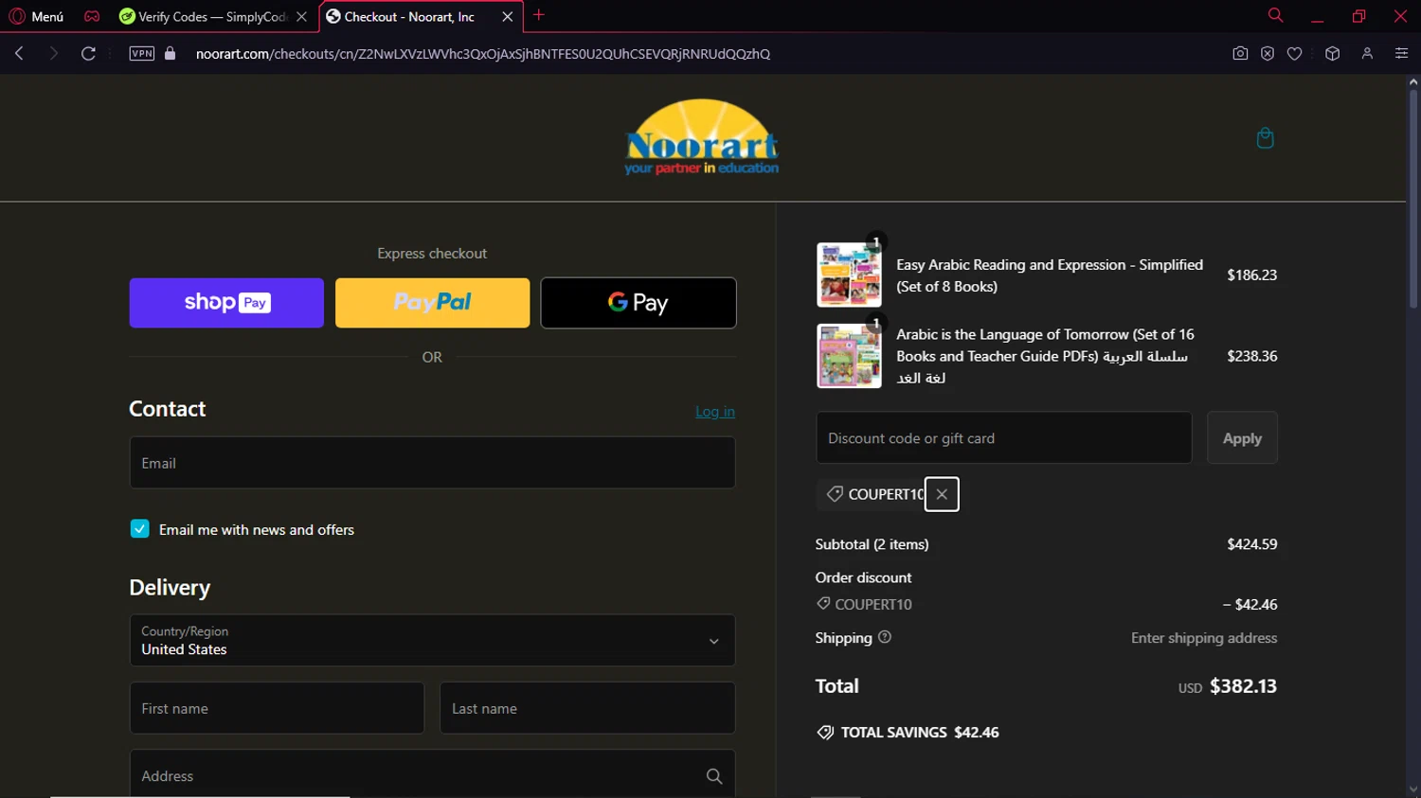Pay with Shop Pay button
1421x798 pixels.
(226, 303)
